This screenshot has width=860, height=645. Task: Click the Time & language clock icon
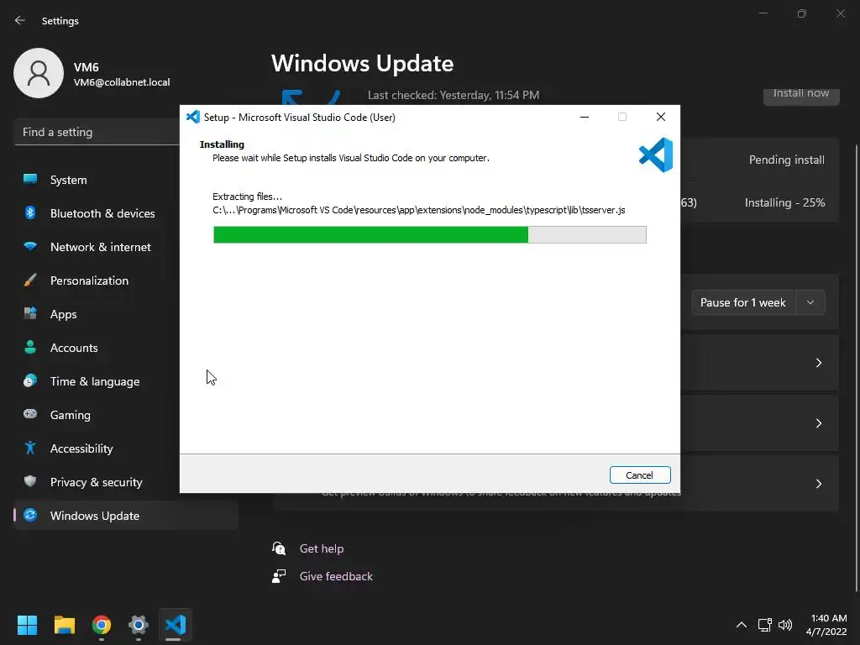coord(30,380)
